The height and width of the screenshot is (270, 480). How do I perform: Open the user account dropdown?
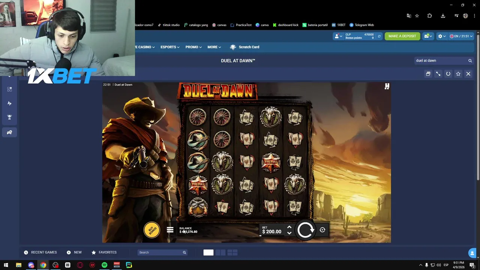pyautogui.click(x=338, y=36)
